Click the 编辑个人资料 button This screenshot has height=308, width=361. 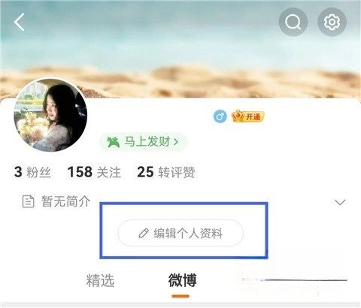tap(180, 233)
